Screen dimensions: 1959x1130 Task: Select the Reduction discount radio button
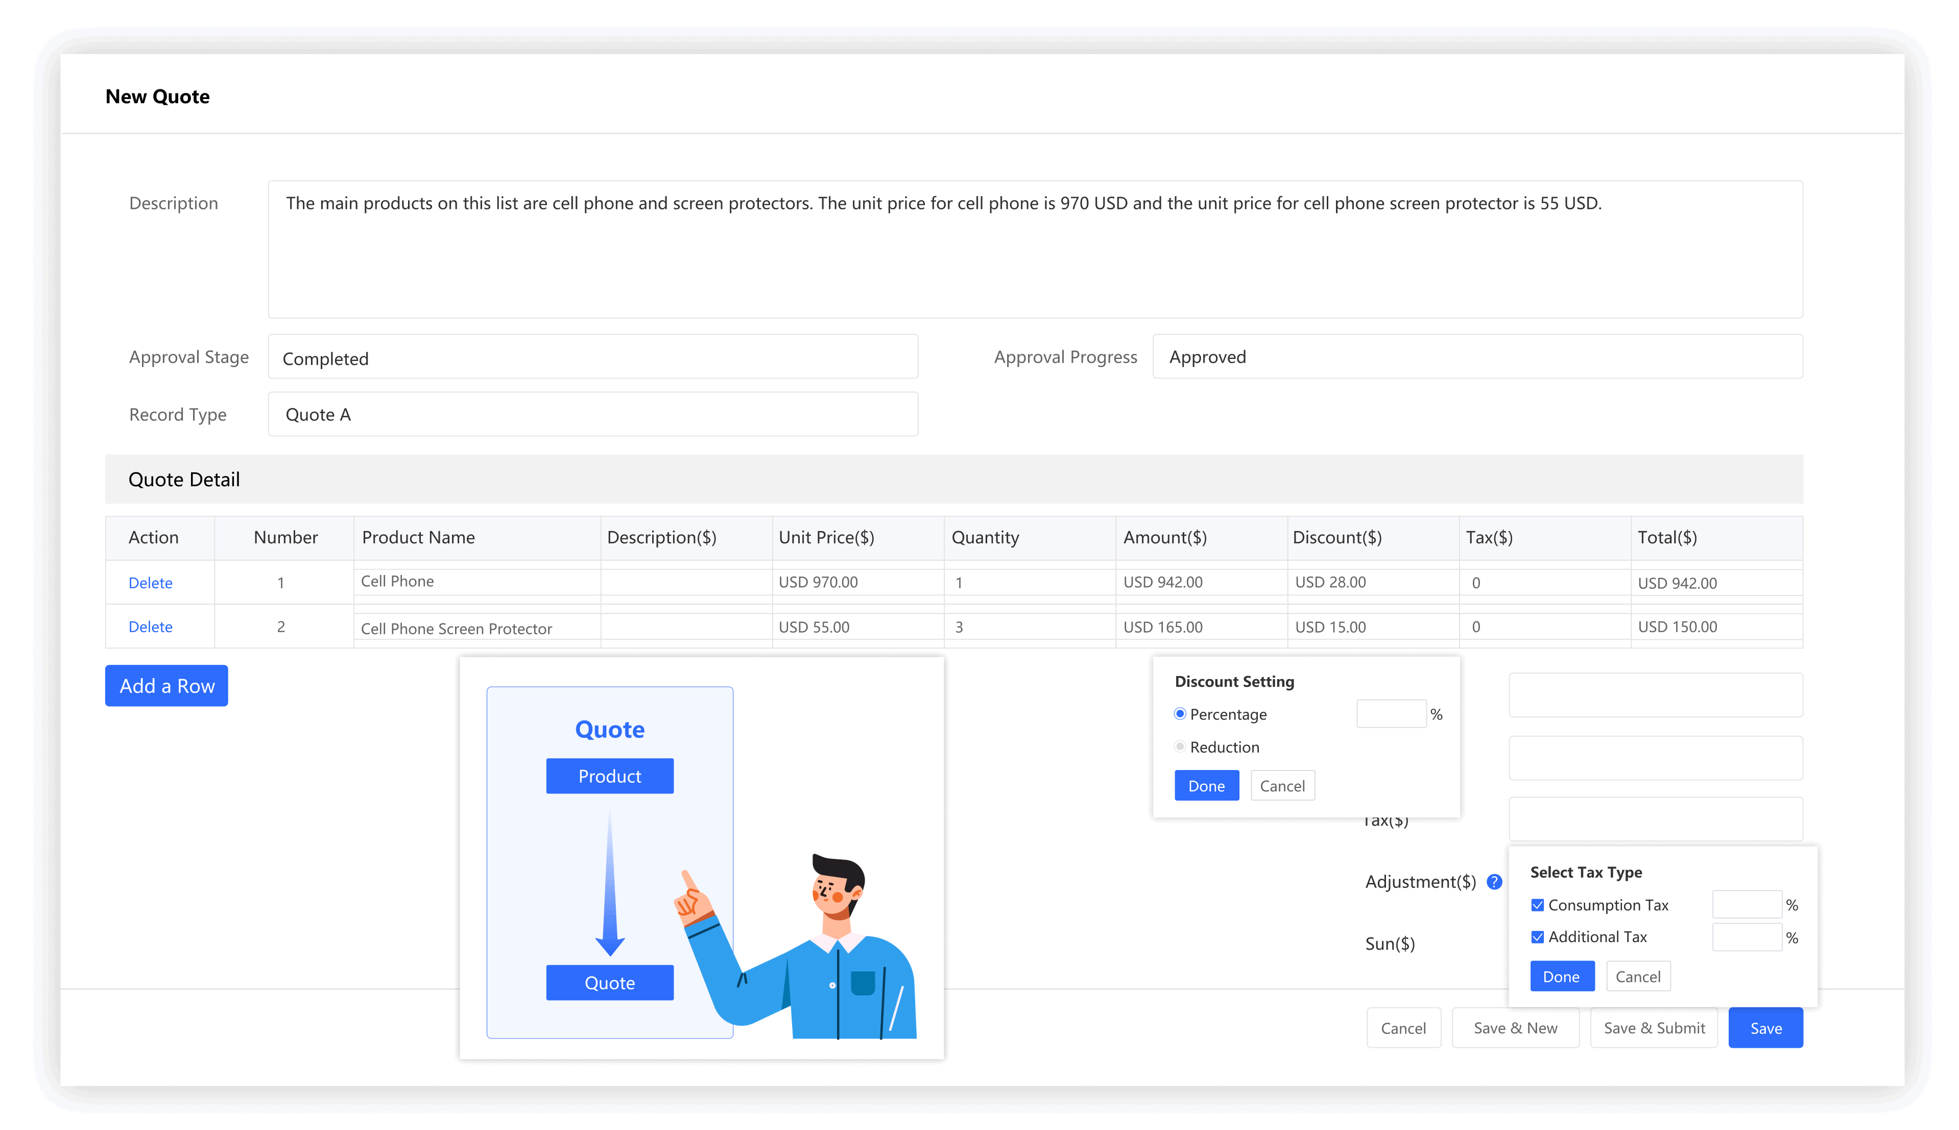[1180, 747]
